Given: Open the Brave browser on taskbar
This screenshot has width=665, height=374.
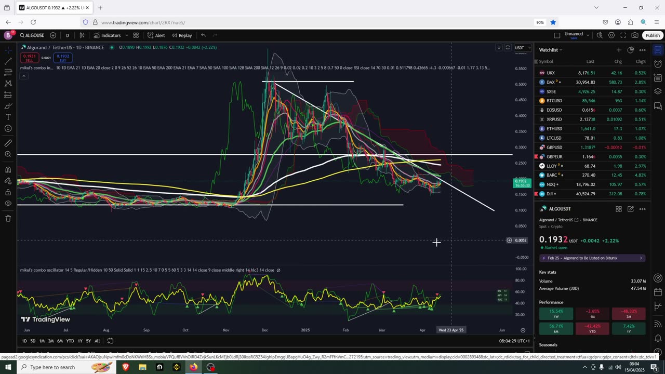Looking at the screenshot, I should [125, 367].
